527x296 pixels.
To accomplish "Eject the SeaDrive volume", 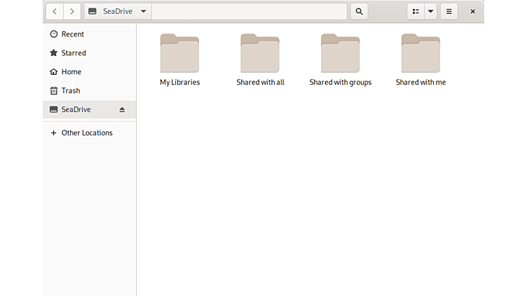I will (122, 110).
